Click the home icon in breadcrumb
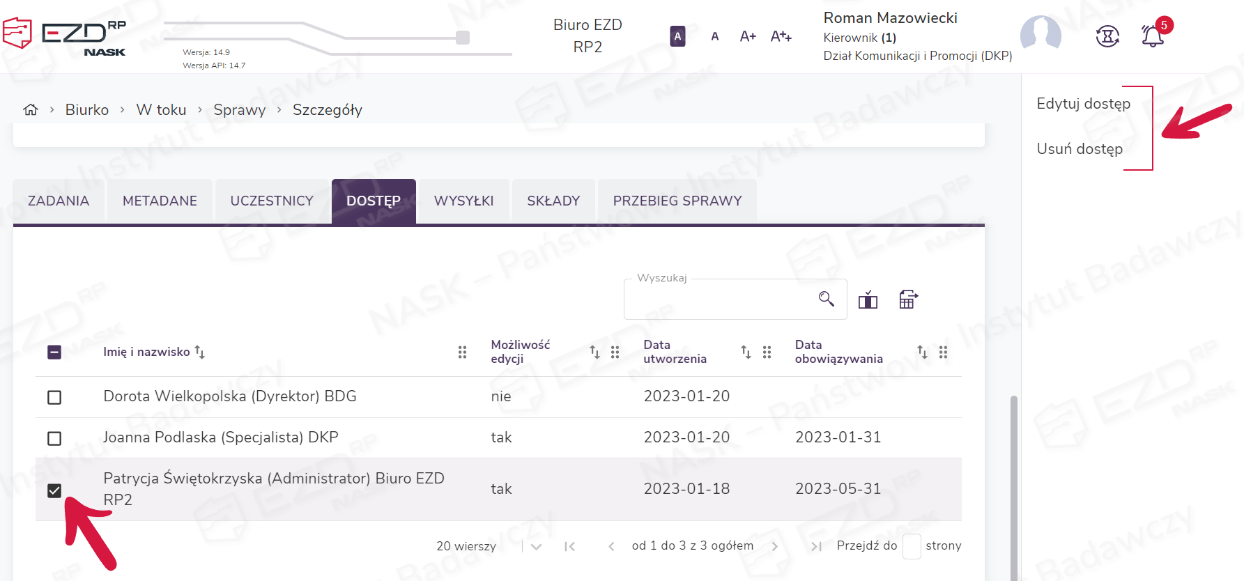The width and height of the screenshot is (1244, 581). 31,109
